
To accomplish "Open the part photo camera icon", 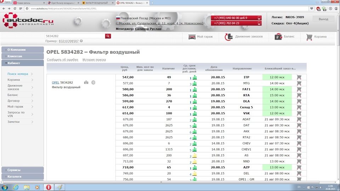I will point(86,82).
